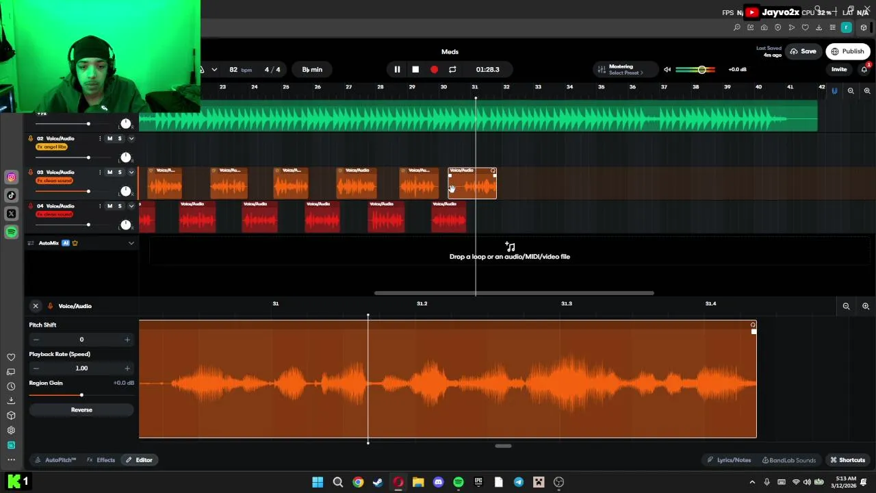Solo track 02 Voice/Audio

[x=120, y=138]
